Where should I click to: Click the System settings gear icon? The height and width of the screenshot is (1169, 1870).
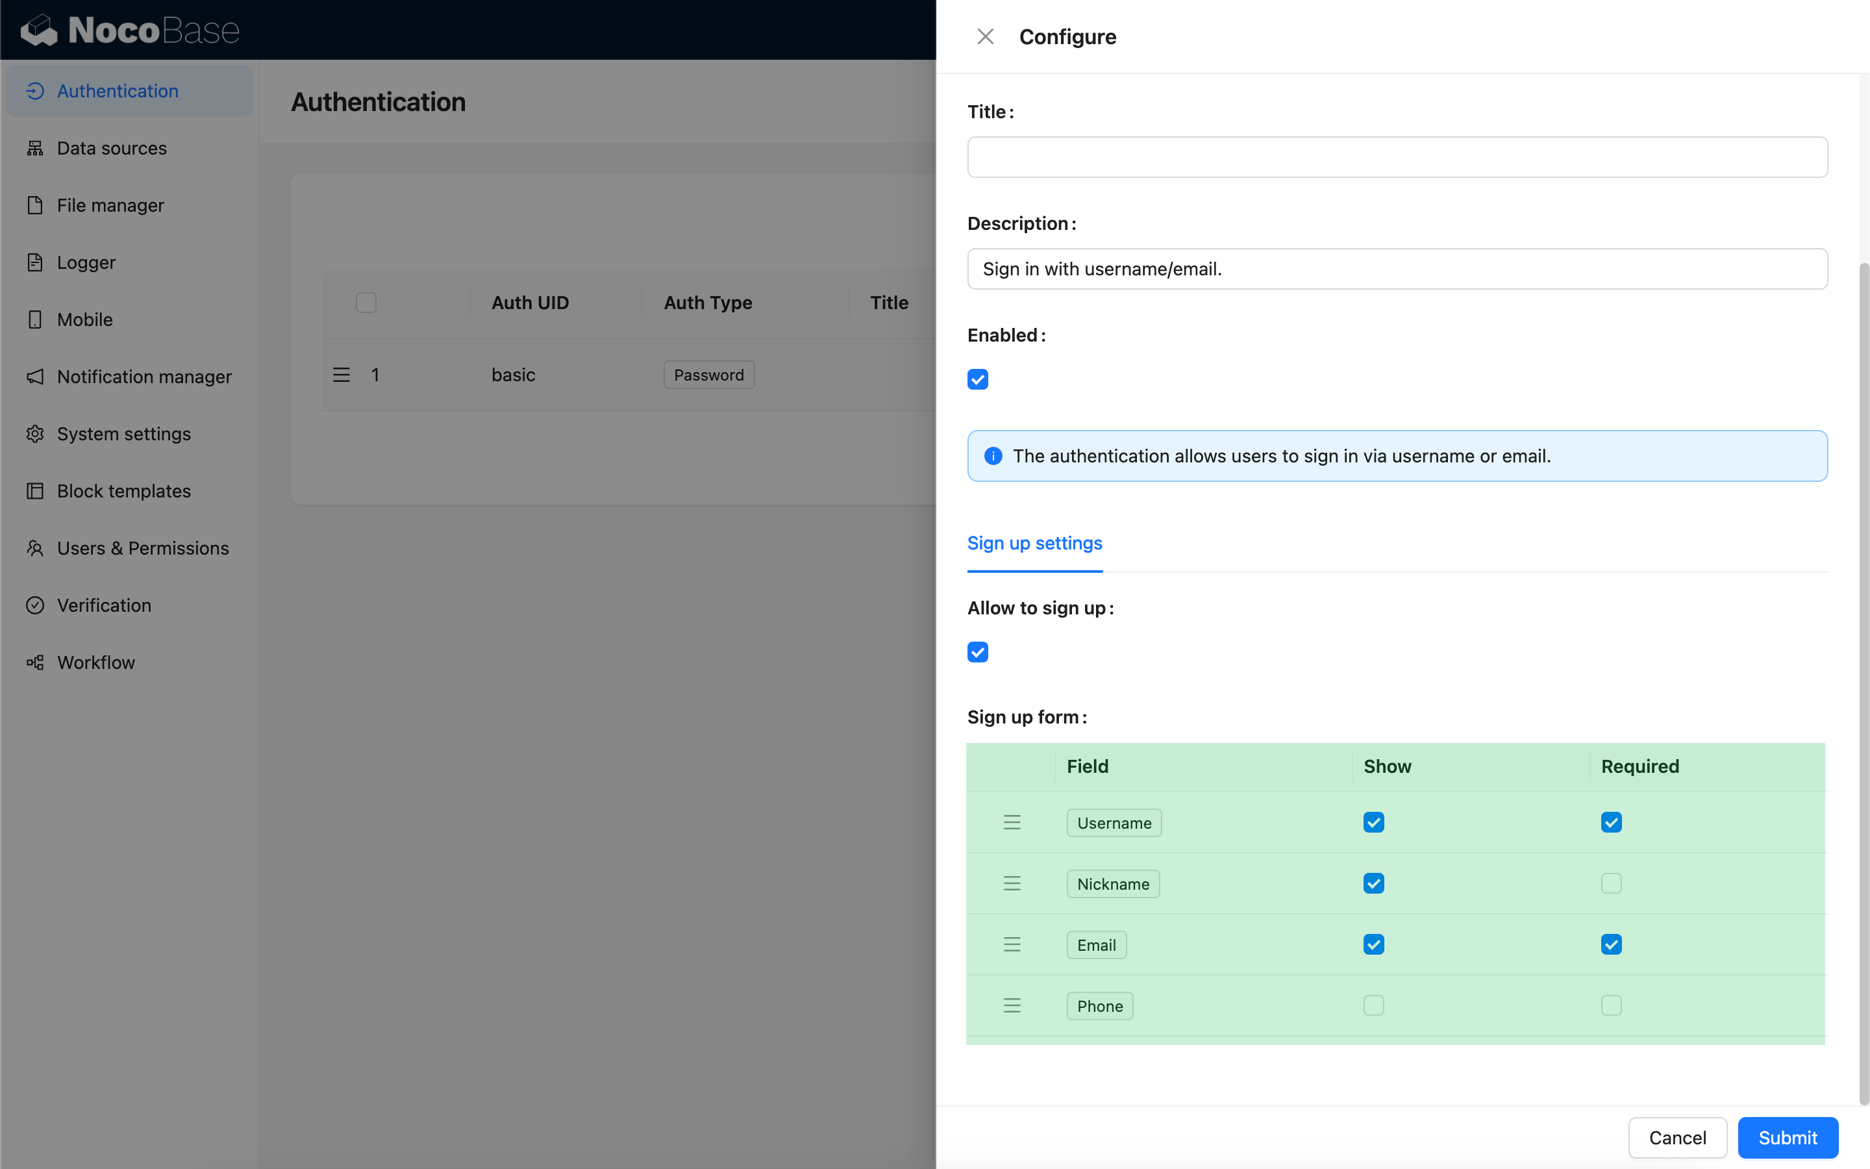click(x=35, y=434)
